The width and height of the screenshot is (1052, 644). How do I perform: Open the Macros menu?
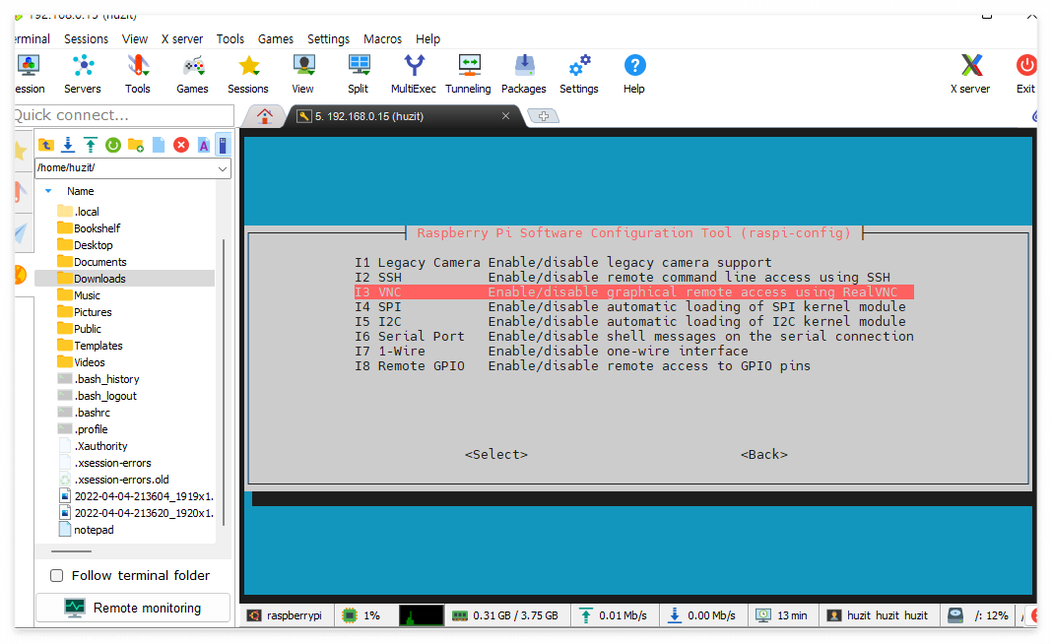(x=382, y=39)
